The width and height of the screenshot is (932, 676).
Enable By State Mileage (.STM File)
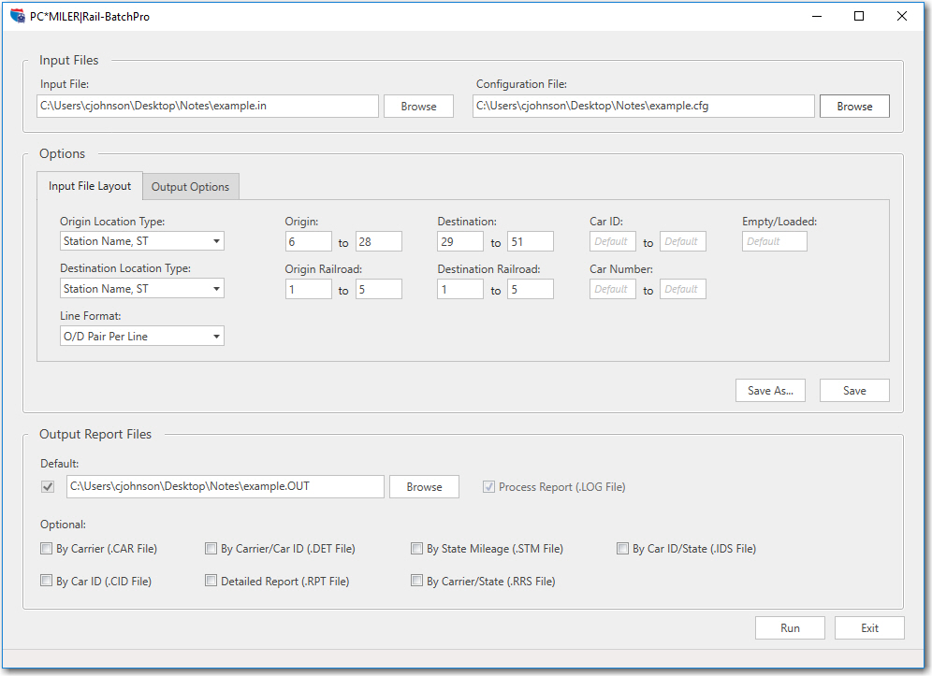pyautogui.click(x=416, y=548)
